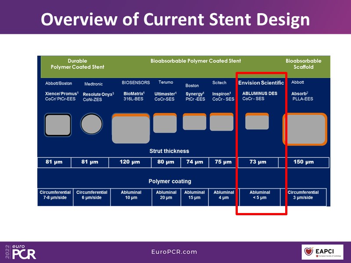The width and height of the screenshot is (351, 263).
Task: Click the Xience/Promus stent cross-section graphic
Action: coord(57,124)
